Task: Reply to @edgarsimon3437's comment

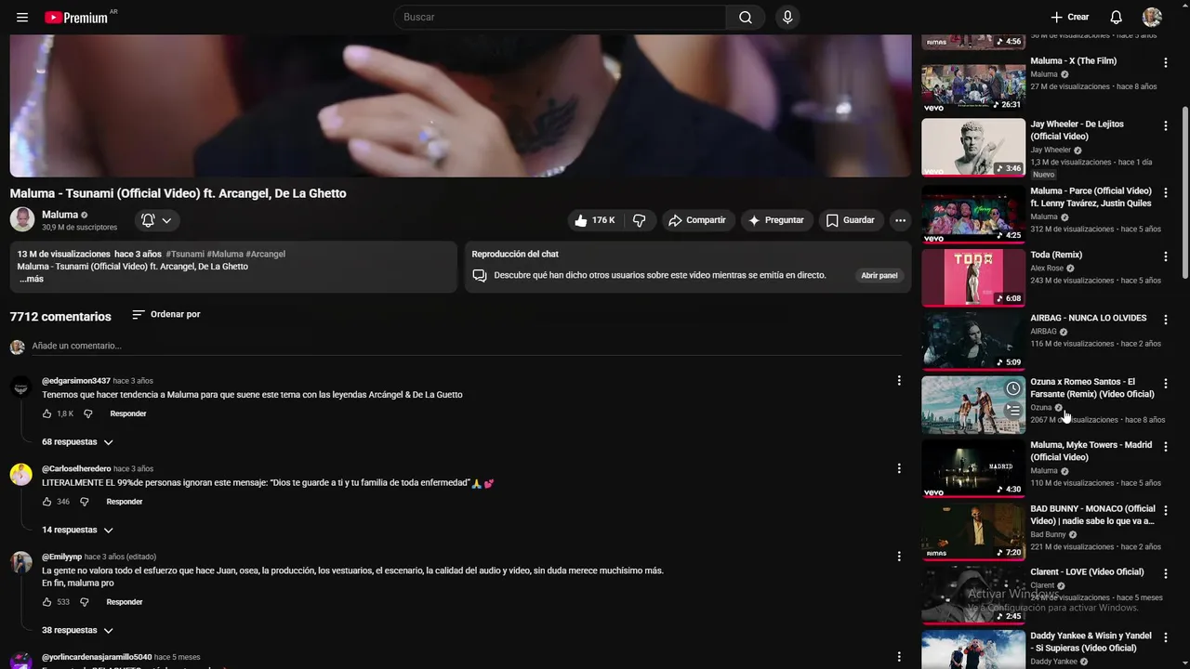Action: 128,413
